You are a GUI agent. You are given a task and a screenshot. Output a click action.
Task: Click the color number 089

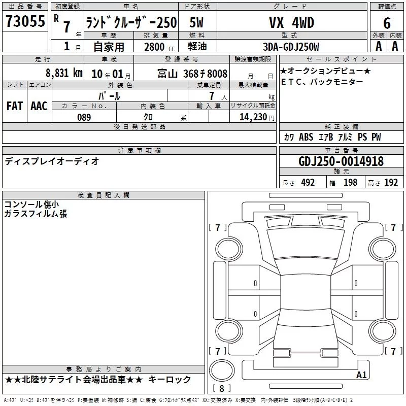point(84,117)
